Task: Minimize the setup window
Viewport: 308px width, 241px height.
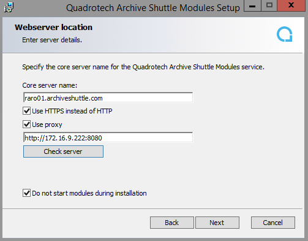Action: pyautogui.click(x=252, y=6)
